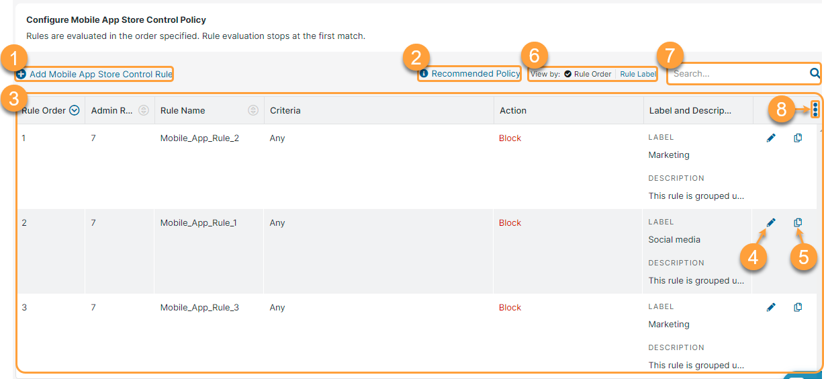Edit Mobile_App_Rule_2 with the pencil icon
This screenshot has height=379, width=824.
point(771,138)
